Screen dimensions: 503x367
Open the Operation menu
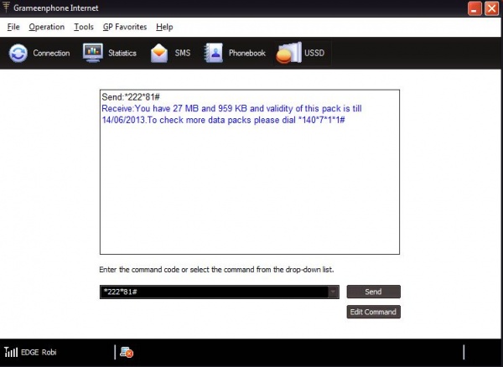pyautogui.click(x=46, y=27)
